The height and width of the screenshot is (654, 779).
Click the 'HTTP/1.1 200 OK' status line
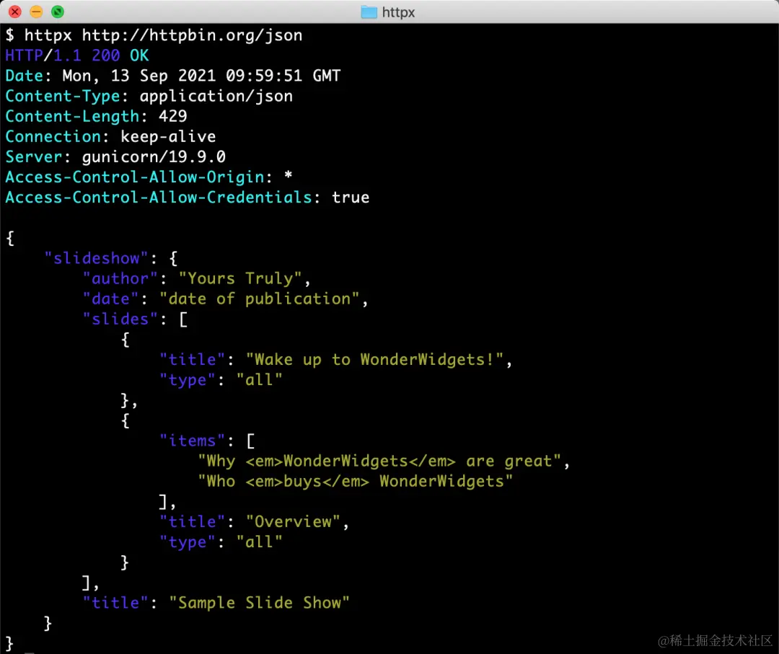tap(77, 56)
